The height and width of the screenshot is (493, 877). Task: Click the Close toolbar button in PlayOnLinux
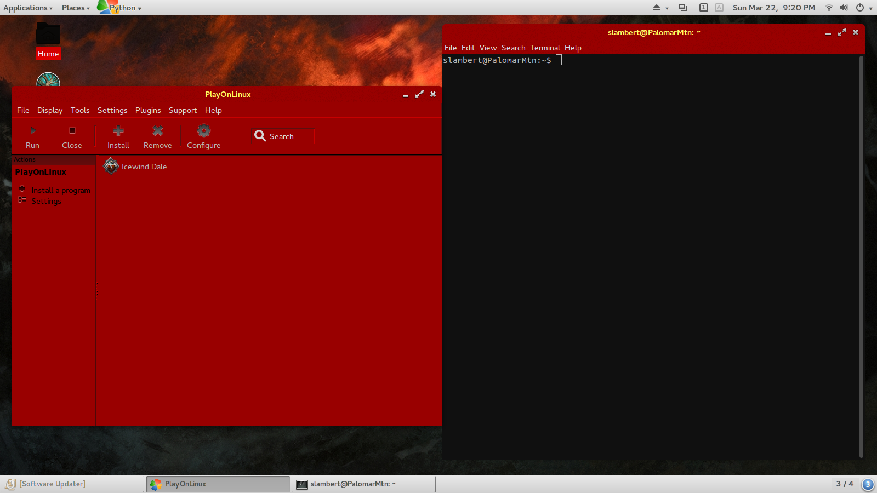click(72, 137)
